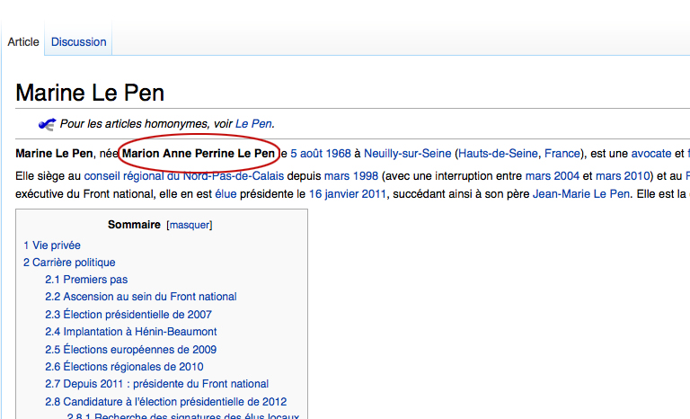Screen dimensions: 690x419
Task: Switch to the Discussion tab
Action: (78, 42)
